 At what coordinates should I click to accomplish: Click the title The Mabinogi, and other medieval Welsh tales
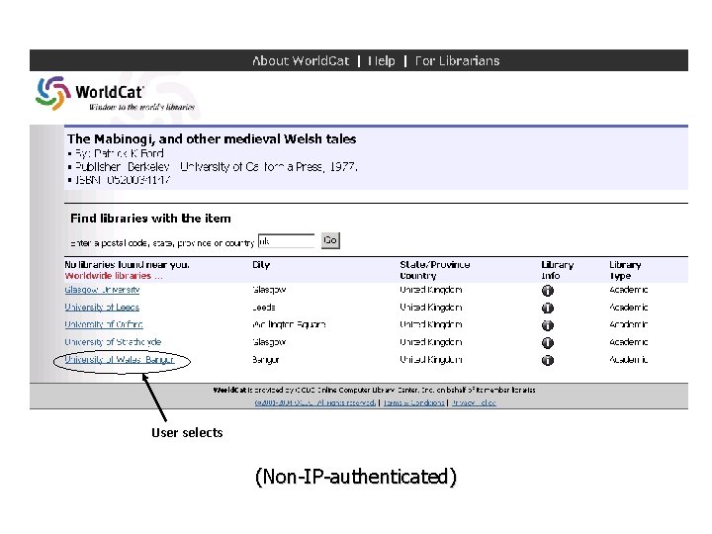pyautogui.click(x=212, y=139)
